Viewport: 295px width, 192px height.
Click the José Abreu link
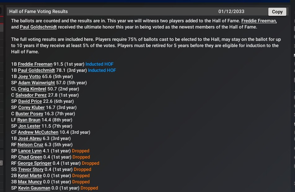30,138
